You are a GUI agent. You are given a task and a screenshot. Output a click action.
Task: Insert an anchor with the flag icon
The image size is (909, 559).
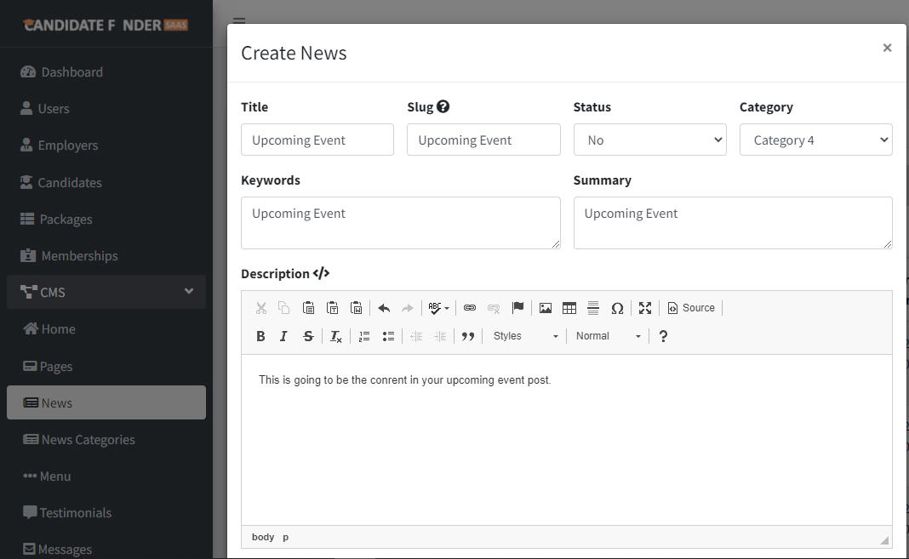point(517,308)
